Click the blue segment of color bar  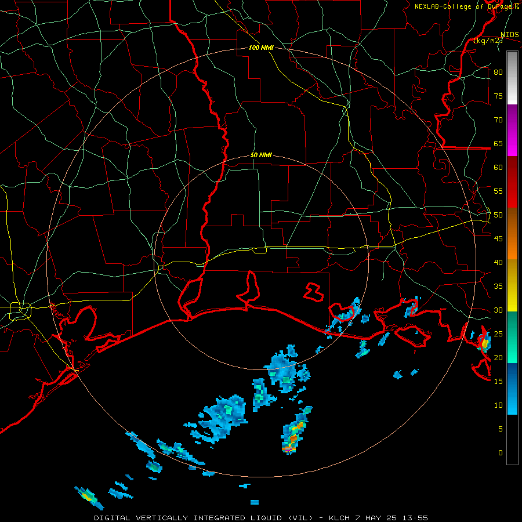click(x=512, y=389)
